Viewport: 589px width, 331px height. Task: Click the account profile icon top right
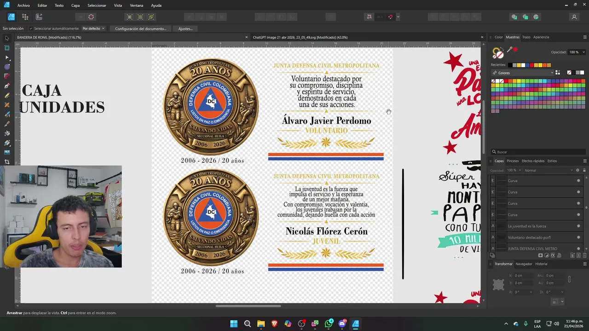click(x=574, y=17)
